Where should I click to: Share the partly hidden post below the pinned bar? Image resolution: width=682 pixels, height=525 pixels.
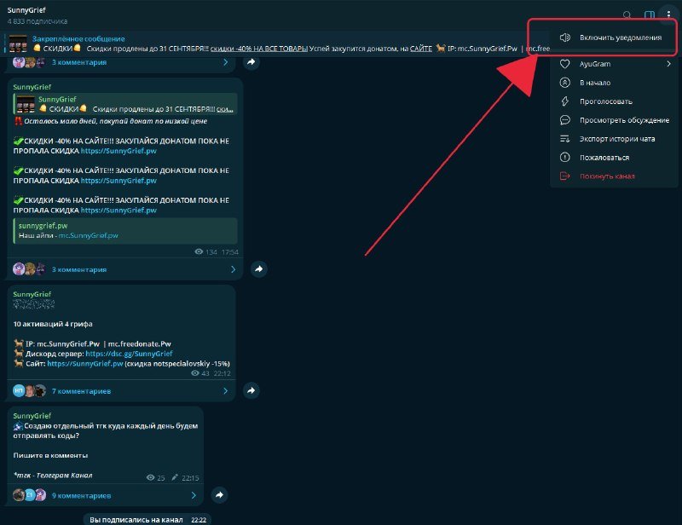[x=251, y=62]
